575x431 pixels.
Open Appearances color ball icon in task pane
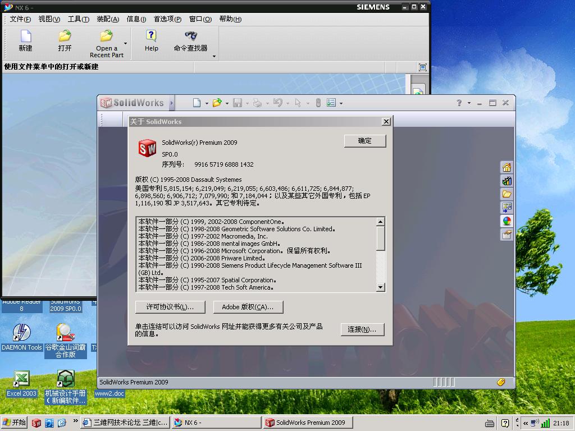point(507,221)
